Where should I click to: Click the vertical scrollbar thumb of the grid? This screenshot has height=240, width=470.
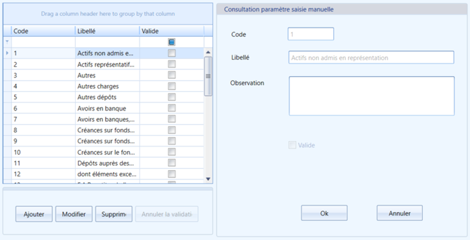click(208, 76)
